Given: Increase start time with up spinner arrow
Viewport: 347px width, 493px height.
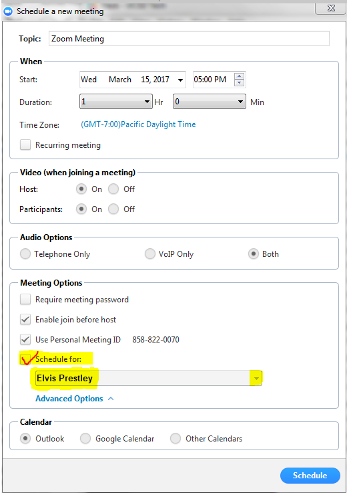Looking at the screenshot, I should [239, 76].
